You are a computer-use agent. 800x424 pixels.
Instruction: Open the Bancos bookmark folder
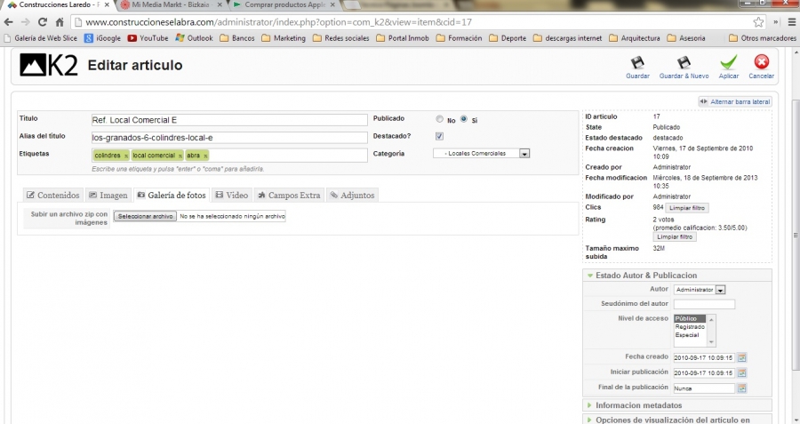coord(237,38)
